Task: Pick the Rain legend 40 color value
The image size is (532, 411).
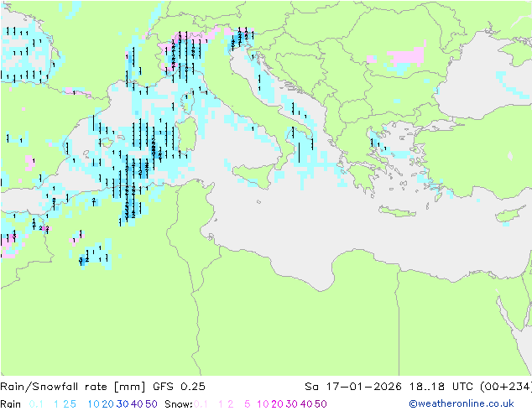Action: [137, 404]
